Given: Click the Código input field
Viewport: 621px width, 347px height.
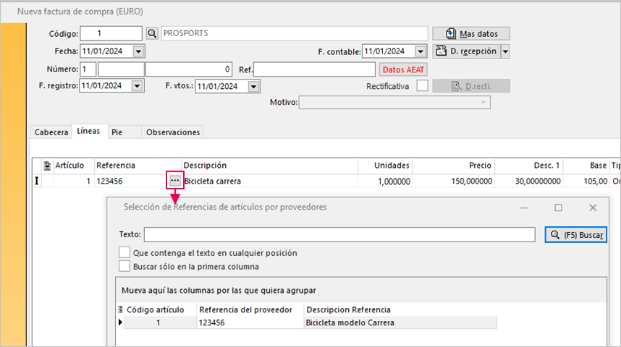Looking at the screenshot, I should pyautogui.click(x=111, y=34).
